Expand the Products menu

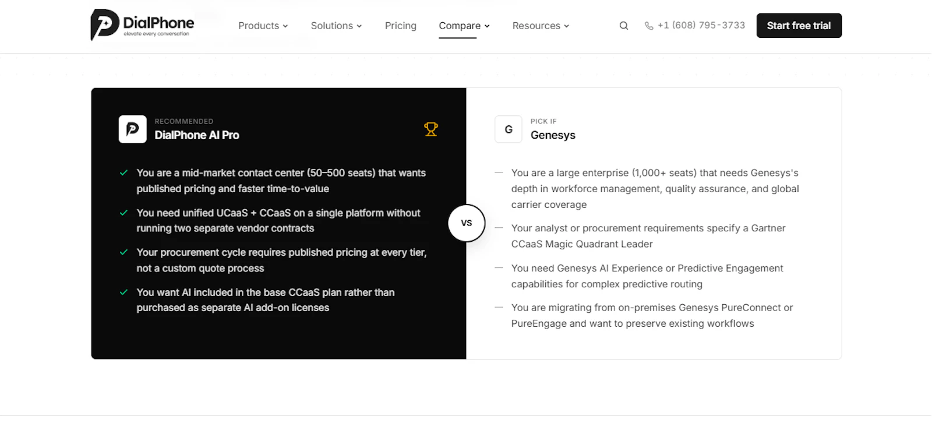tap(263, 26)
